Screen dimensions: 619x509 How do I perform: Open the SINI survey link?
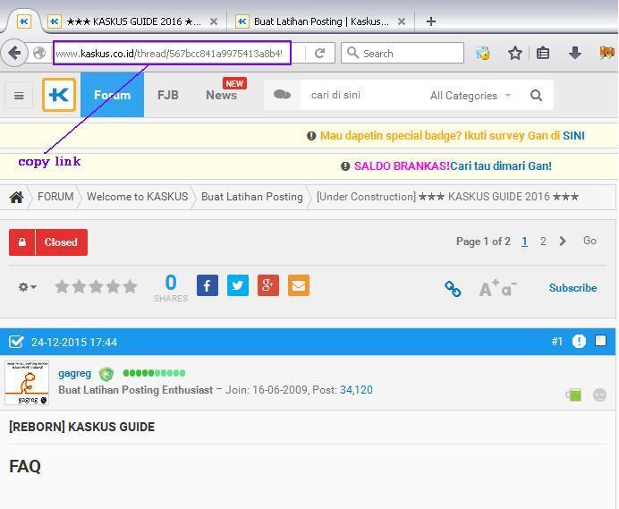[573, 135]
